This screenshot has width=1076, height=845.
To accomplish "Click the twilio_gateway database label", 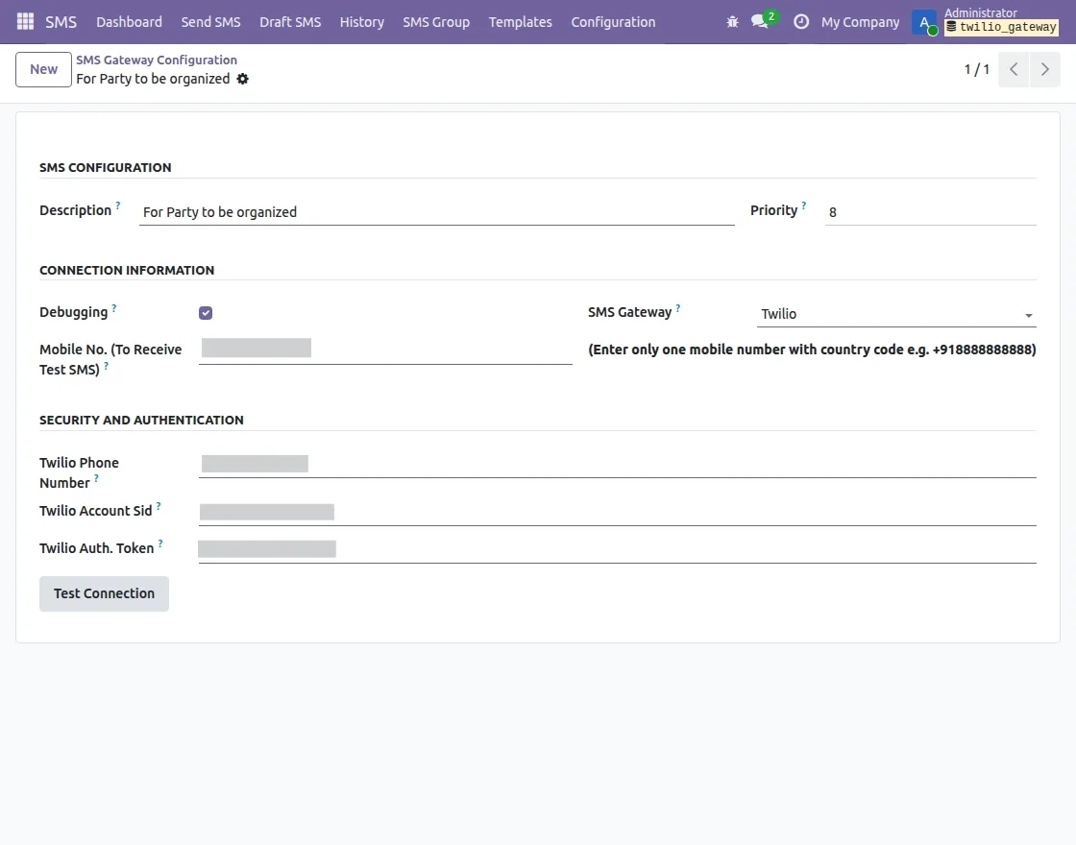I will pyautogui.click(x=1001, y=28).
